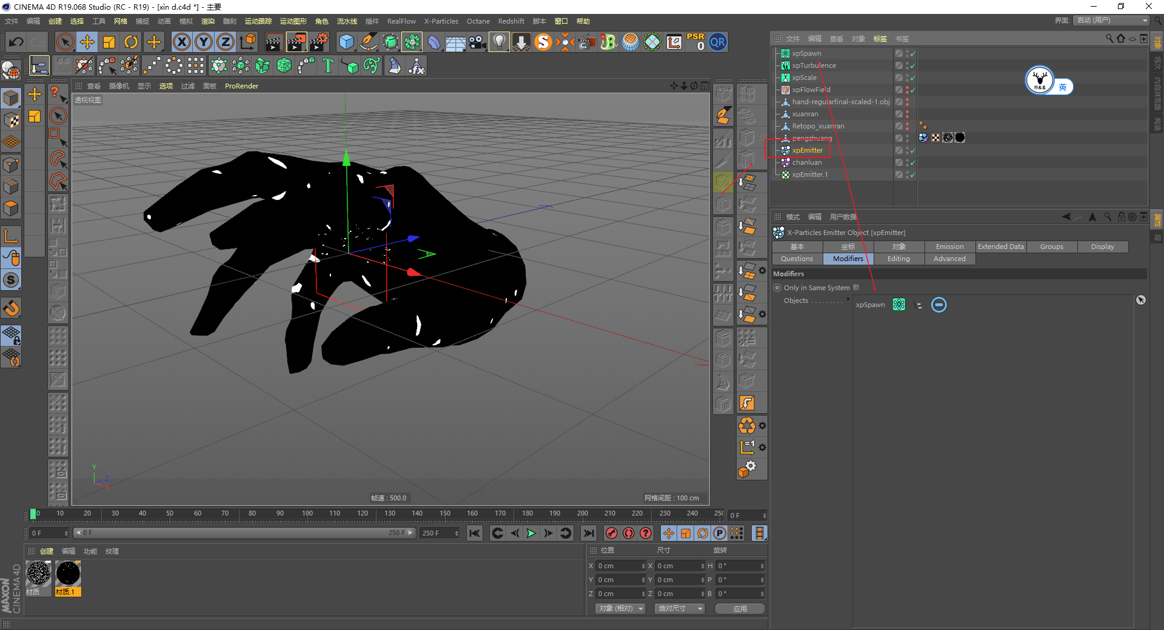
Task: Select the black 材质.1 material swatch
Action: click(x=68, y=574)
